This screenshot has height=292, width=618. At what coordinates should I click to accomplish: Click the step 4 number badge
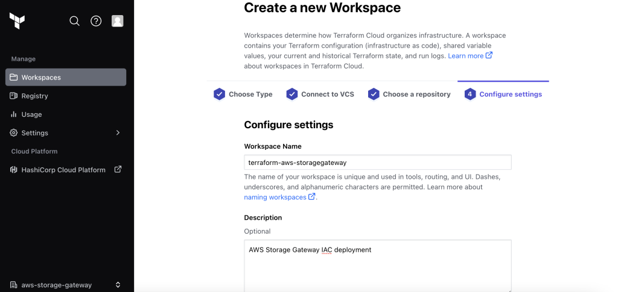pos(470,95)
